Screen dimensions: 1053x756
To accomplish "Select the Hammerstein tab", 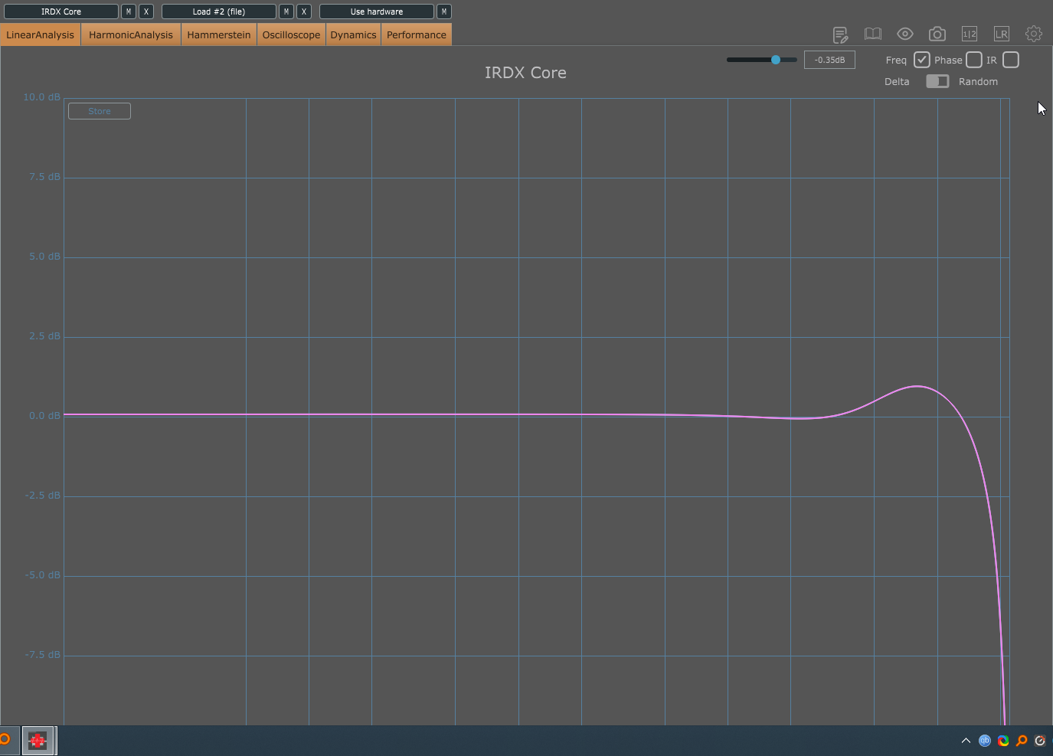I will tap(219, 34).
